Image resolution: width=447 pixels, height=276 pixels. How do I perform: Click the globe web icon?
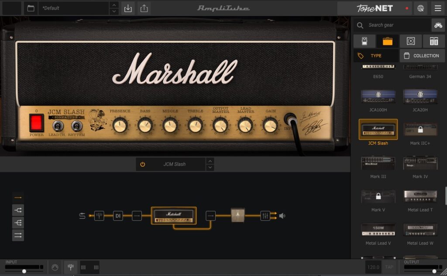420,8
